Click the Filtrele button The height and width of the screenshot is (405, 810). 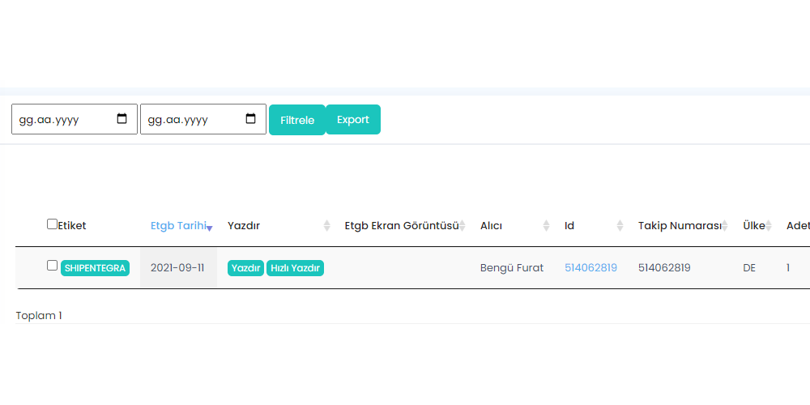297,120
